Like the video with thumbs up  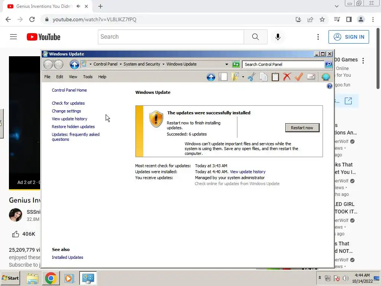[16, 234]
